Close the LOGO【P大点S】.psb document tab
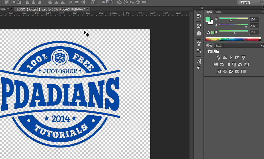This screenshot has height=159, width=264. [88, 9]
